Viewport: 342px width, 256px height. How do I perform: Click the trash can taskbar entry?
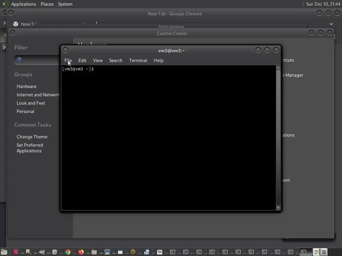coord(54,252)
